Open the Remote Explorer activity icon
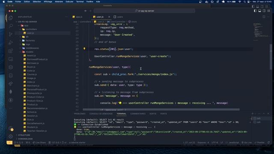The width and height of the screenshot is (274, 154). [x=11, y=59]
